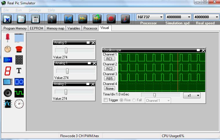Switch to the Processor tab
This screenshot has width=220, height=140.
(90, 28)
